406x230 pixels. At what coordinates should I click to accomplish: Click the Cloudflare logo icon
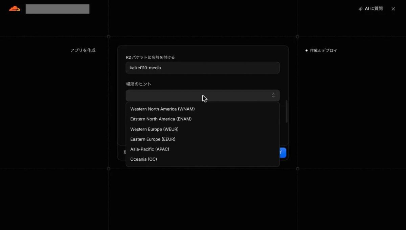click(x=15, y=9)
